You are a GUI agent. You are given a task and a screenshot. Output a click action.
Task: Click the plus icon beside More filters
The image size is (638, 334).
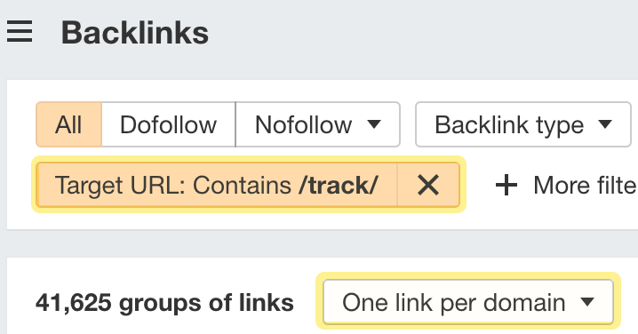(x=506, y=186)
